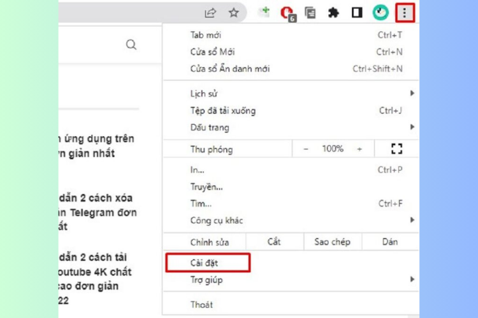Image resolution: width=478 pixels, height=318 pixels.
Task: Bookmark page with star icon
Action: click(x=233, y=13)
